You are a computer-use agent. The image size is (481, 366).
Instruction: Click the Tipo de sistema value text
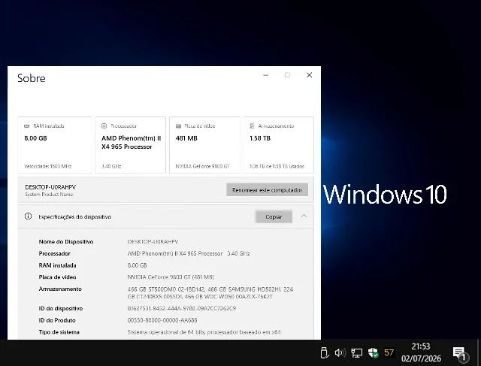click(x=204, y=332)
